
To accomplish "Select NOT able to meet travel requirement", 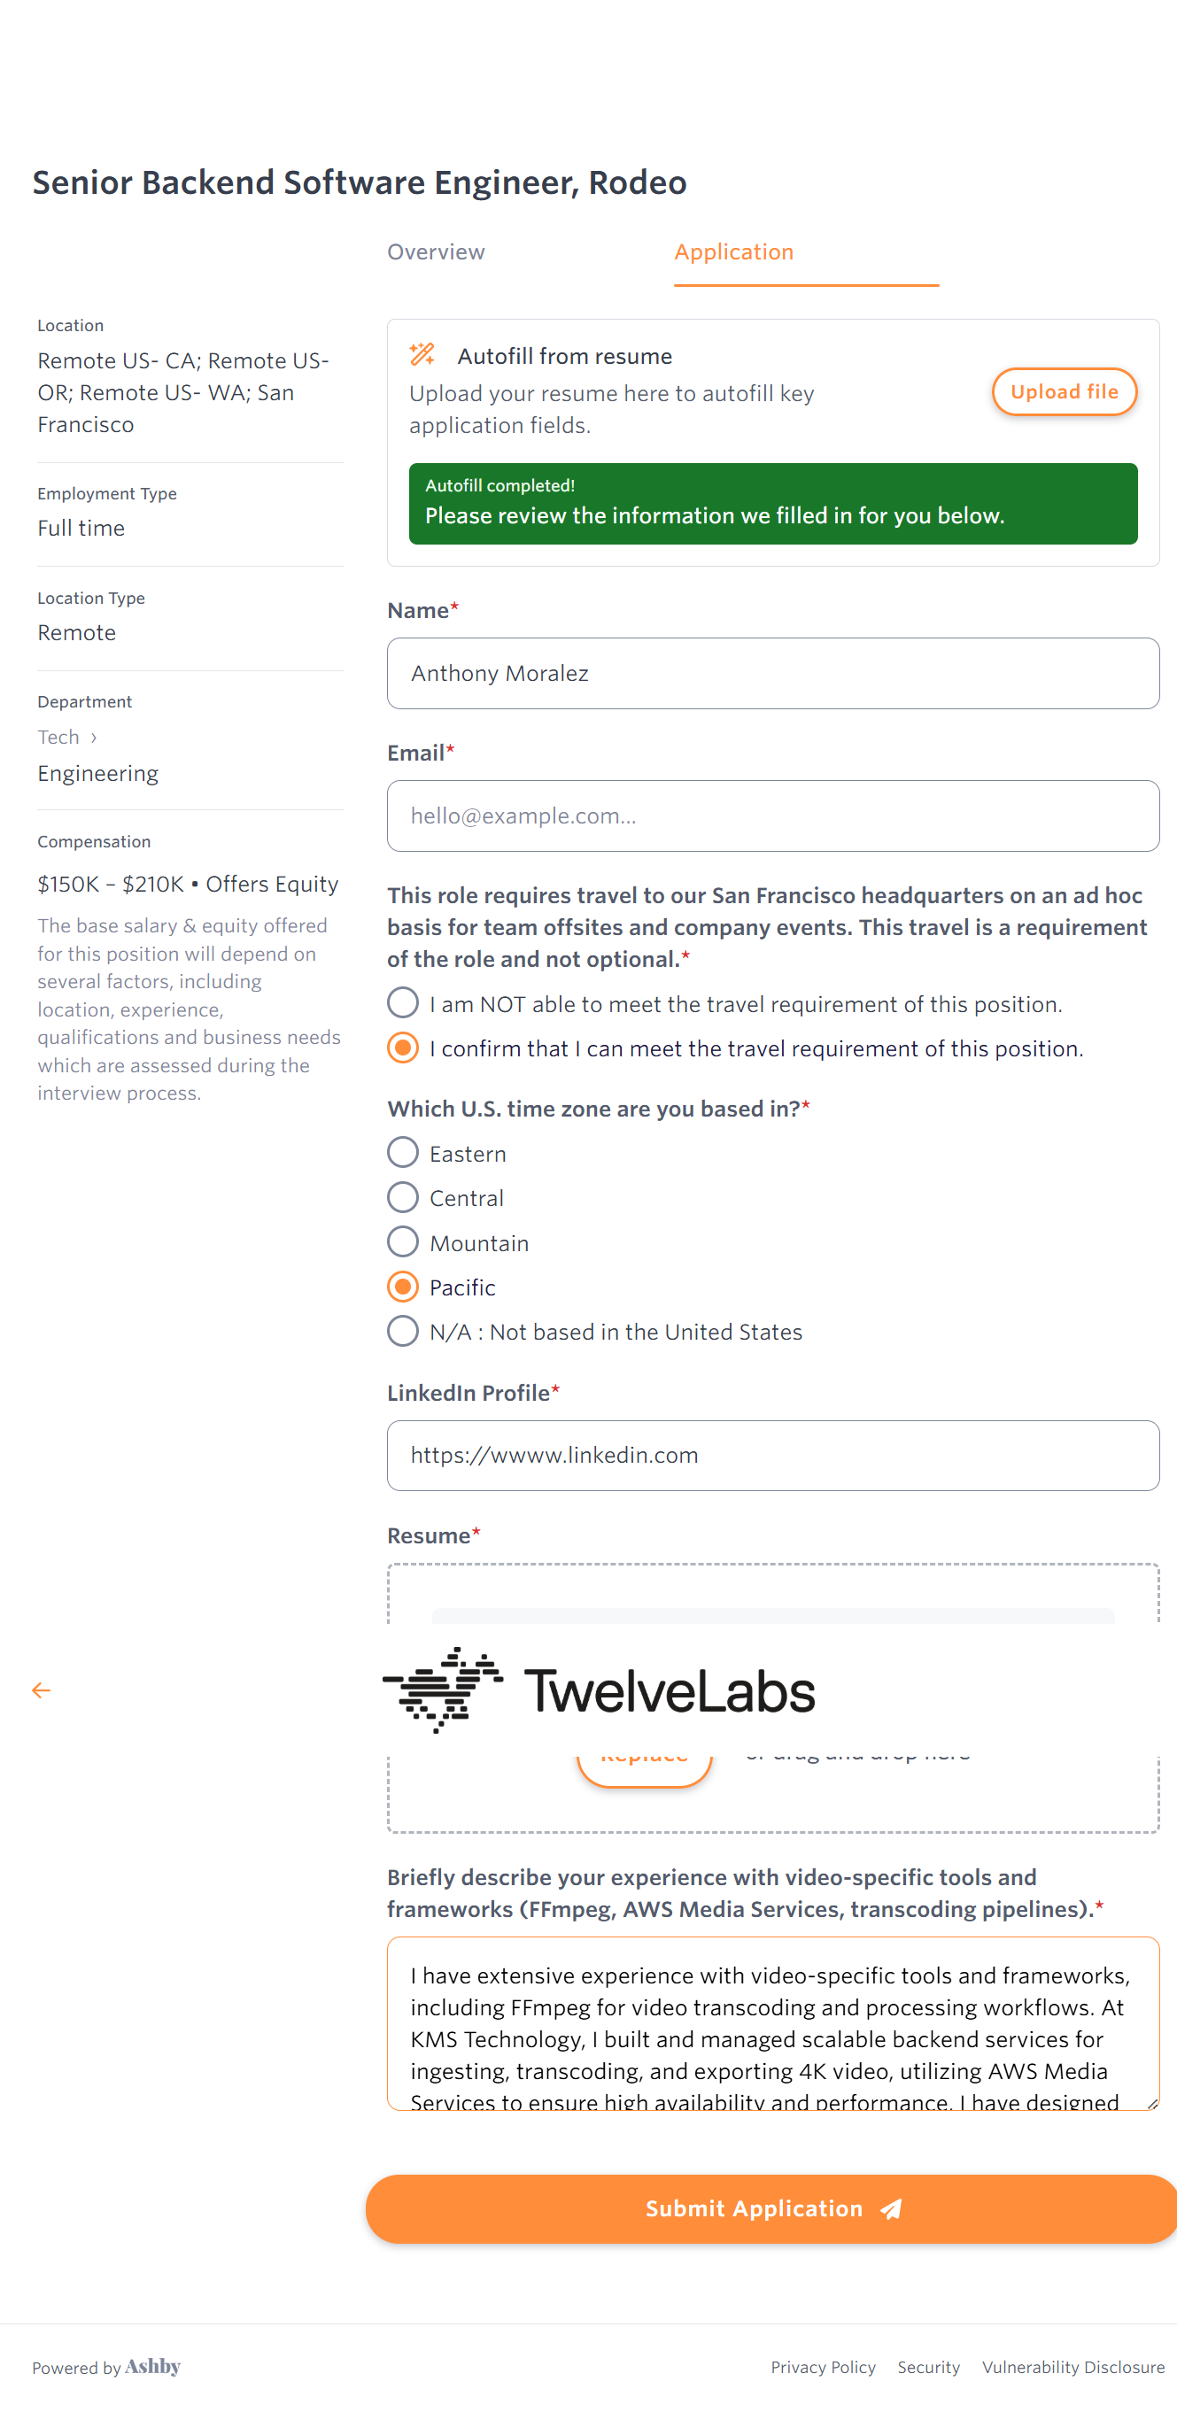I will point(403,1003).
